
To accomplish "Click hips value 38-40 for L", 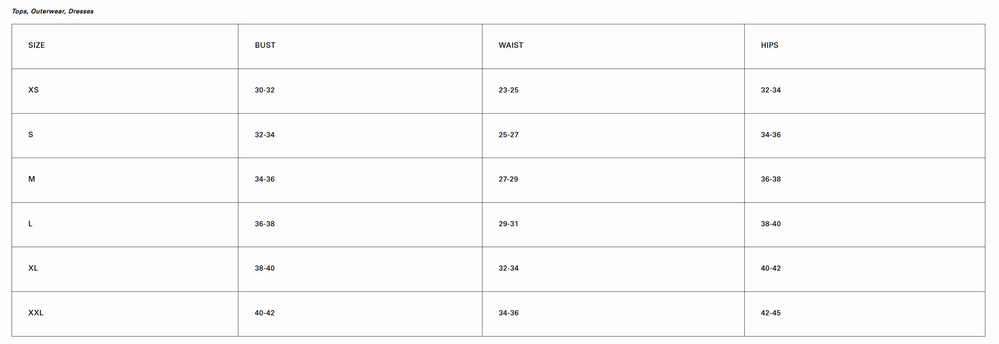I will click(771, 224).
